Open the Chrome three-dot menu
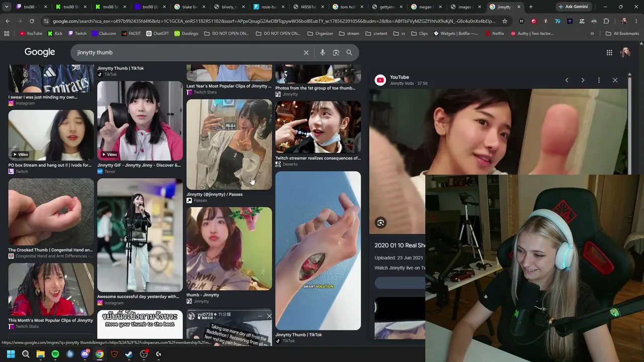 (x=637, y=21)
